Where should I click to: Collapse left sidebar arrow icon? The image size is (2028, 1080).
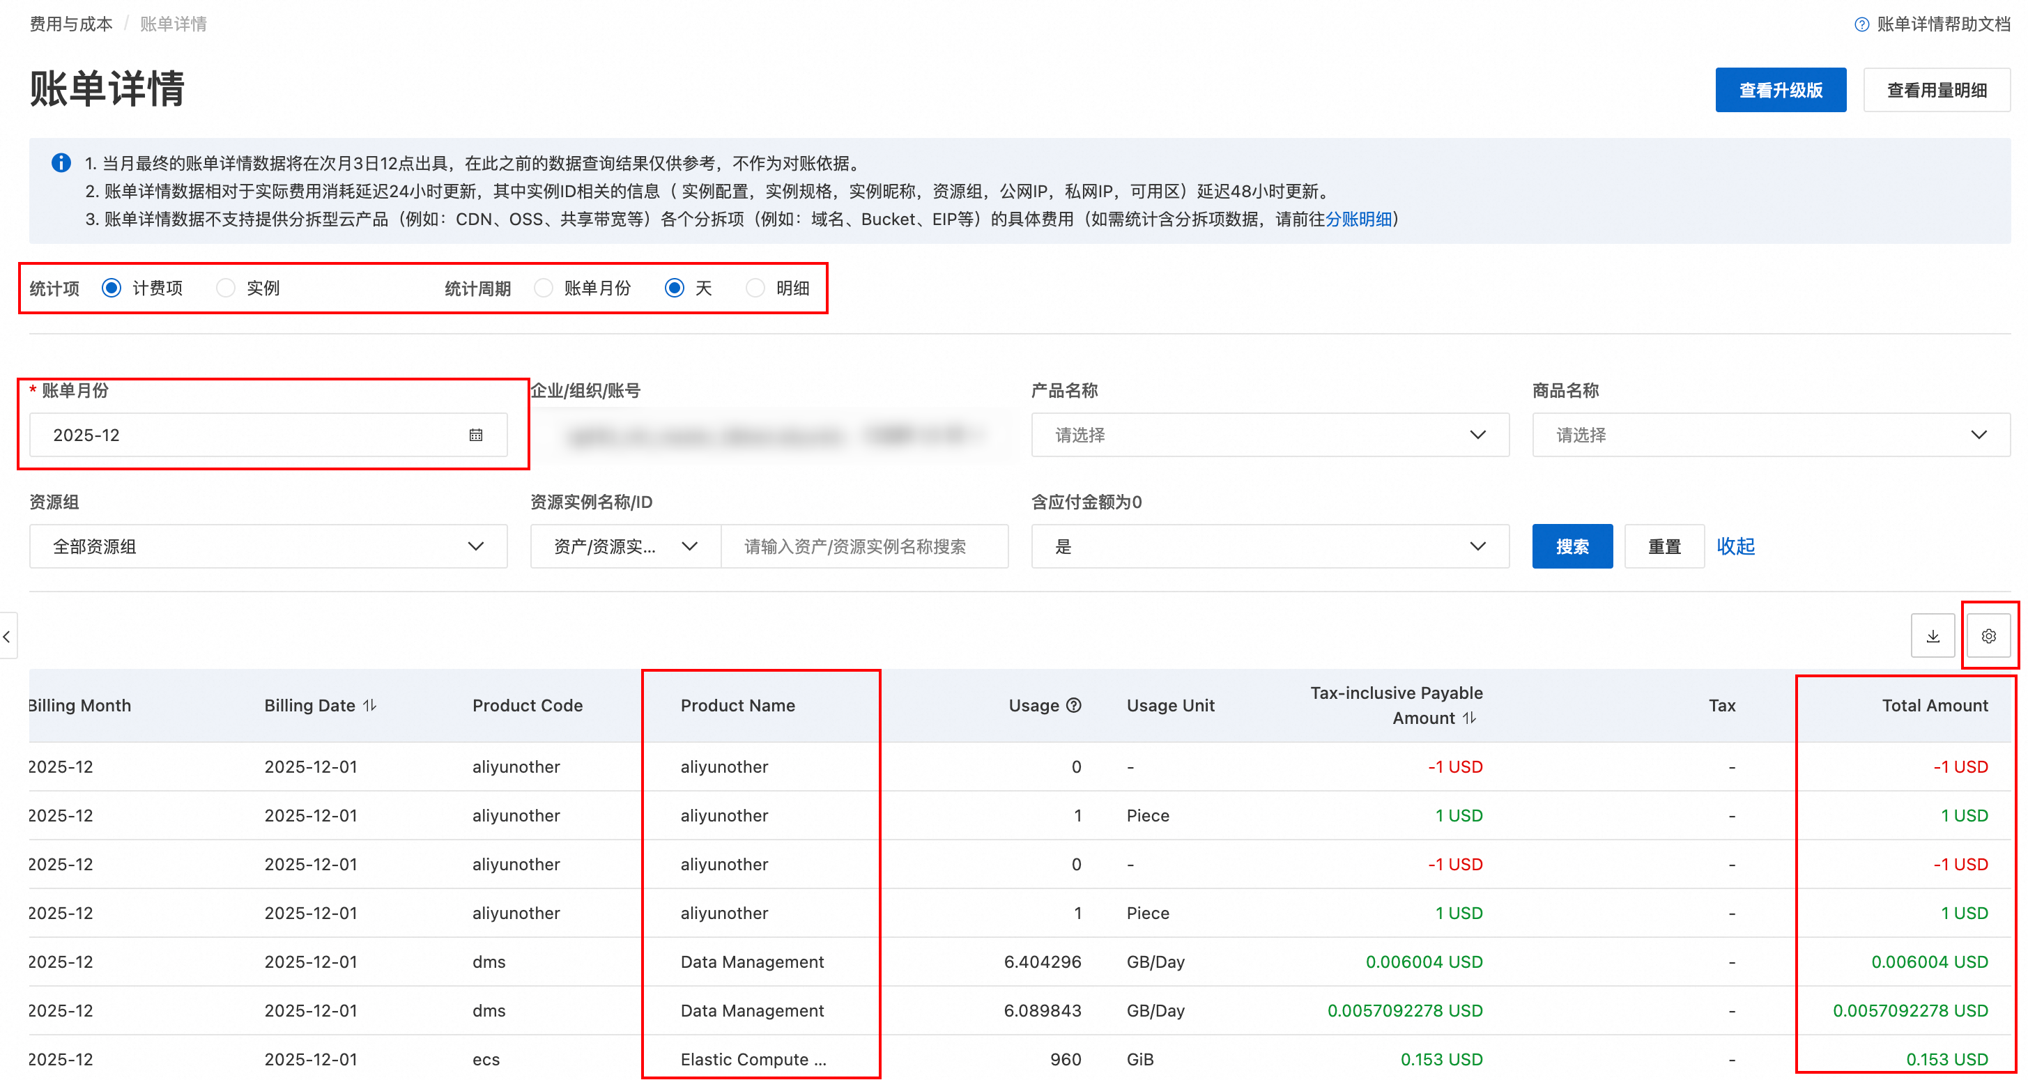click(7, 636)
